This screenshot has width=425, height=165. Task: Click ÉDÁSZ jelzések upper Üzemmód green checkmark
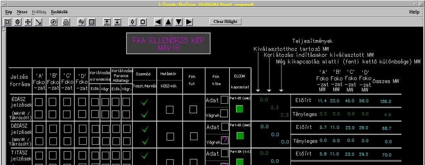(145, 102)
